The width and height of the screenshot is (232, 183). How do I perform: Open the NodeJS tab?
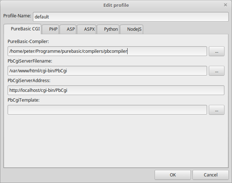coord(132,29)
